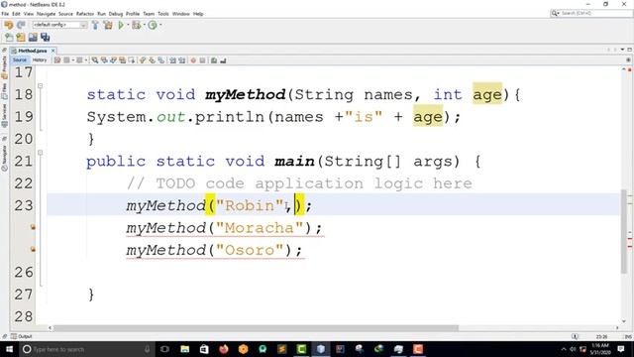Click error hint bulb beside Moracha line
This screenshot has width=634, height=357.
click(33, 227)
